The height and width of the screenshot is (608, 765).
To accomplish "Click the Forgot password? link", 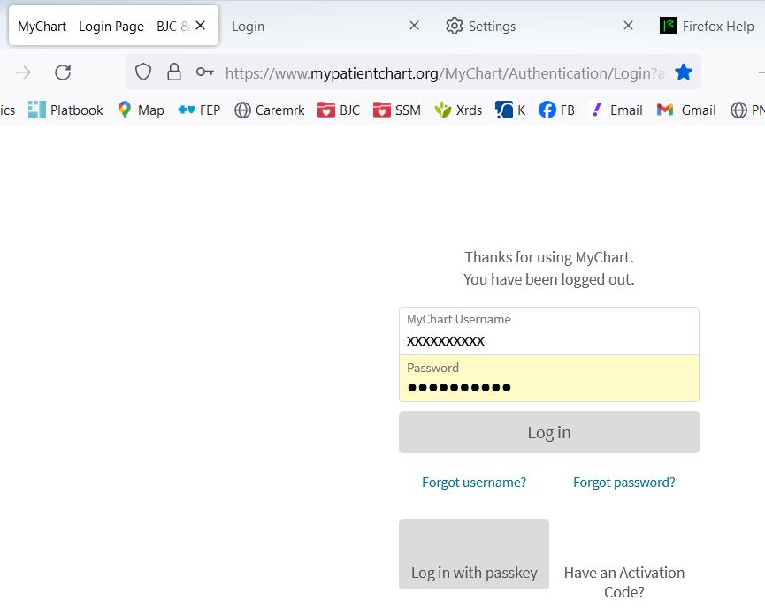I will (x=624, y=482).
